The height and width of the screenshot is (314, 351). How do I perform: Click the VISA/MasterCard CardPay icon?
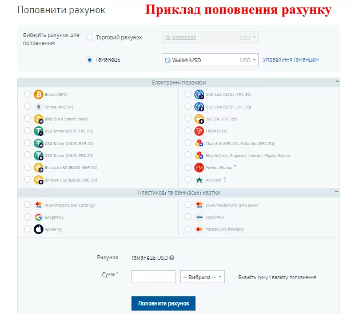(x=38, y=205)
